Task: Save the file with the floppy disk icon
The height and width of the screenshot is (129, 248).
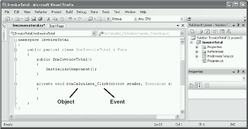Action: [x=34, y=19]
